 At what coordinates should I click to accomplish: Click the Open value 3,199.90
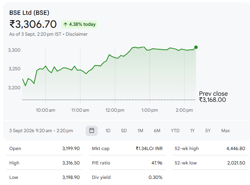tap(71, 149)
